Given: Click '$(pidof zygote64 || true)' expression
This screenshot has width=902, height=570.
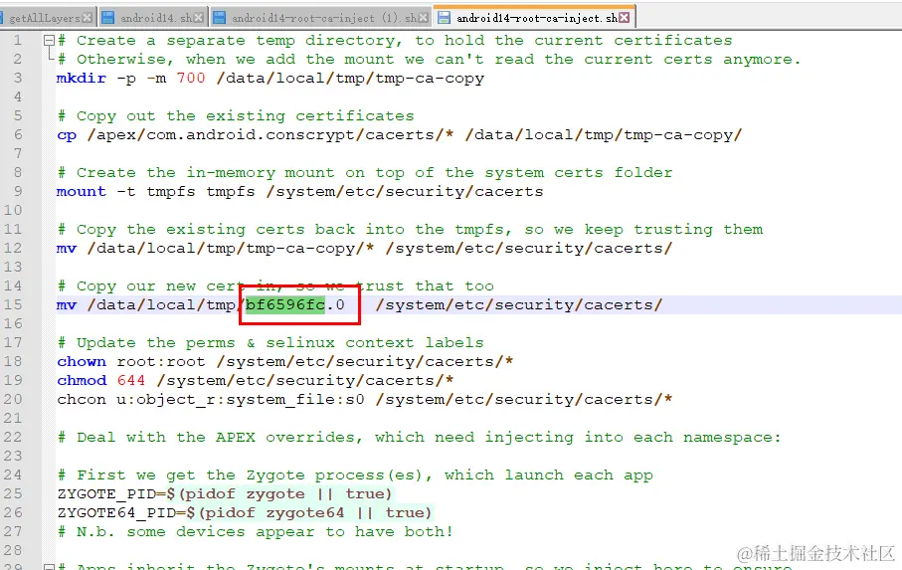Looking at the screenshot, I should tap(308, 512).
